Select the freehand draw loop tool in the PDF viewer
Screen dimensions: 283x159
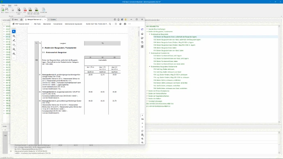click(x=14, y=45)
